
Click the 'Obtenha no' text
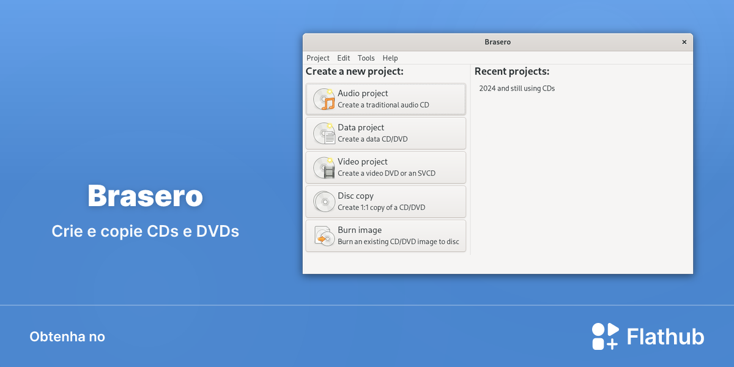(67, 337)
